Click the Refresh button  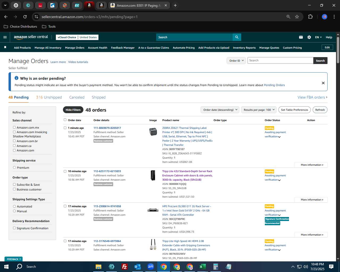[320, 110]
